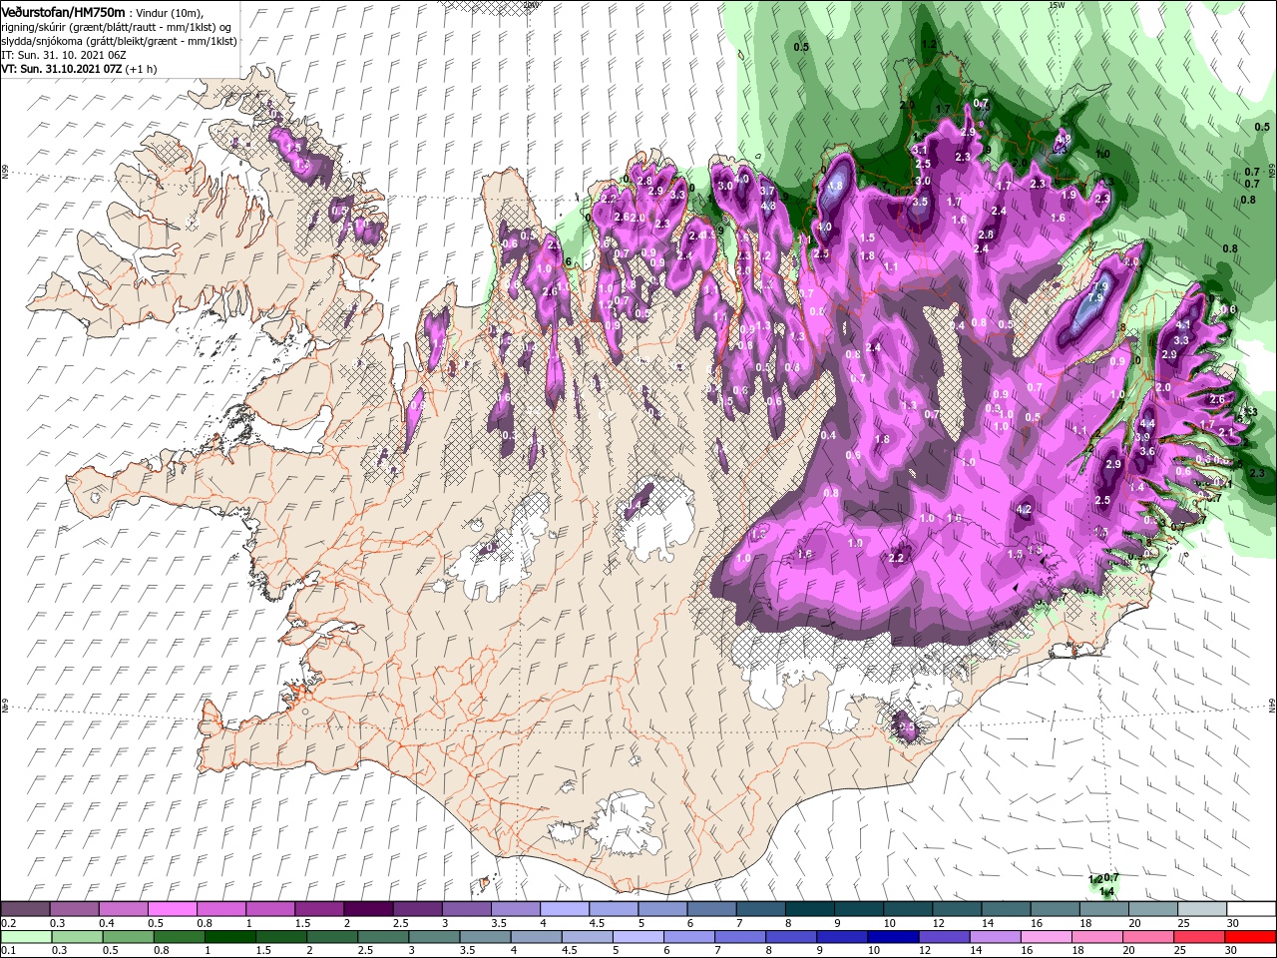Click the light lavender 4 snow legend swatch
1277x958 pixels.
(565, 908)
